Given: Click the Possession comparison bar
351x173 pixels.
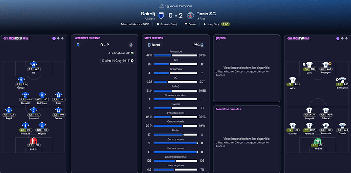Looking at the screenshot, I should 175,56.
